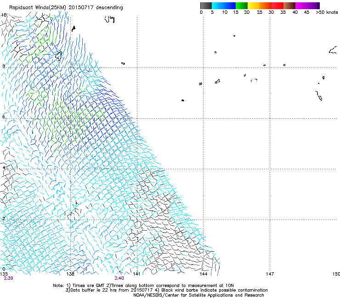This screenshot has height=298, width=340.
Task: Click latitude label '8' on left axis
Action: tap(4, 66)
